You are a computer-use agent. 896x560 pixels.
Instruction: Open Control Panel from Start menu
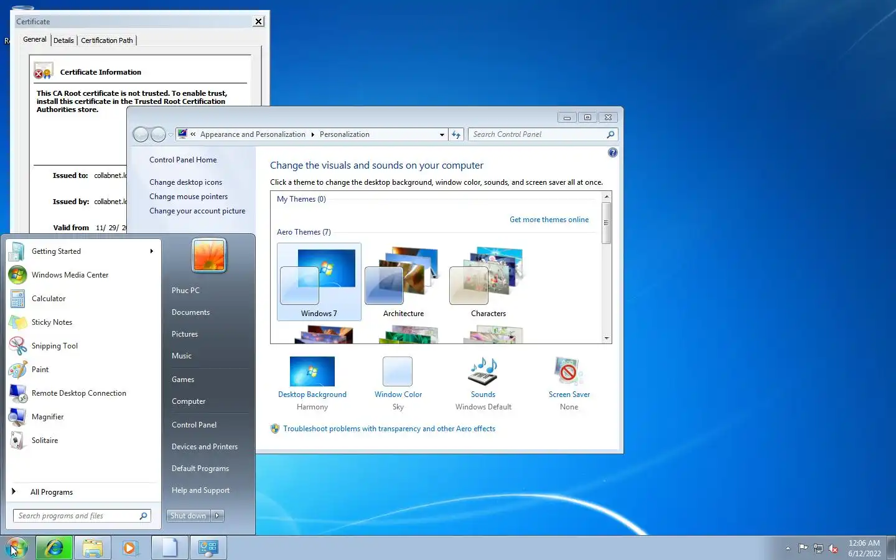tap(194, 425)
